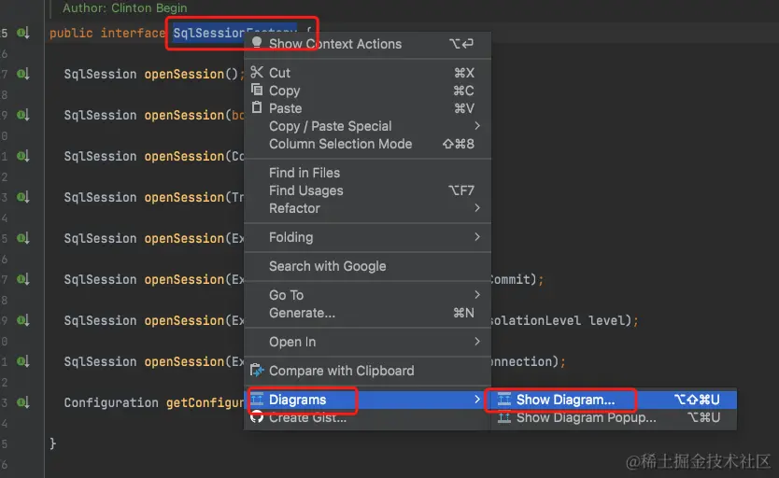Choose Search with Google
779x478 pixels.
[368, 266]
